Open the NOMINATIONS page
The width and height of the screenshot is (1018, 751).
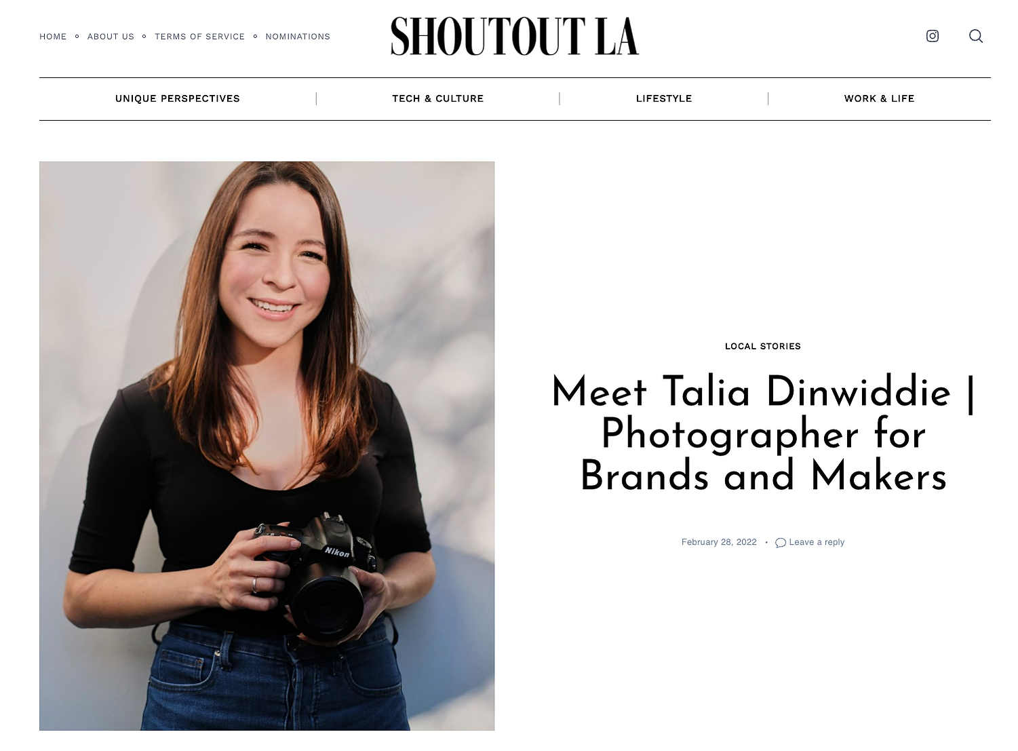pyautogui.click(x=298, y=37)
